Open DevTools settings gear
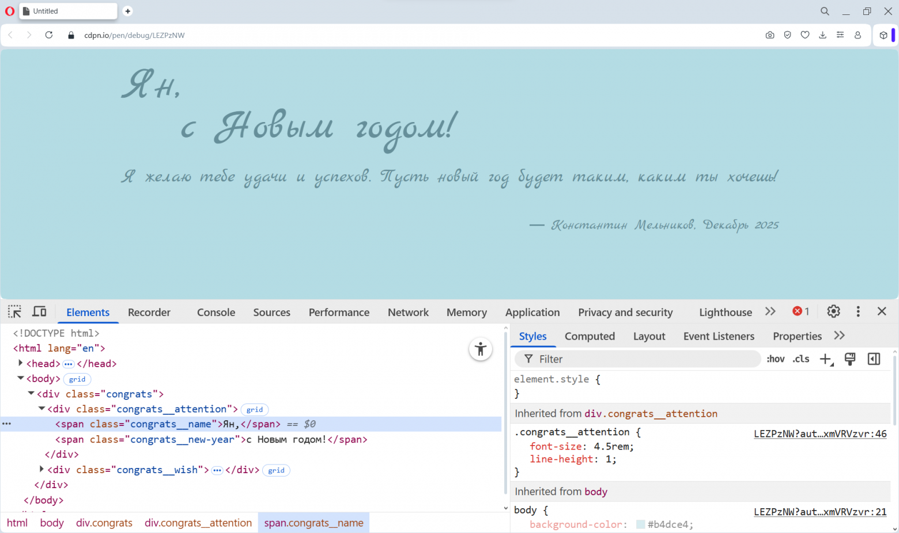 (833, 311)
